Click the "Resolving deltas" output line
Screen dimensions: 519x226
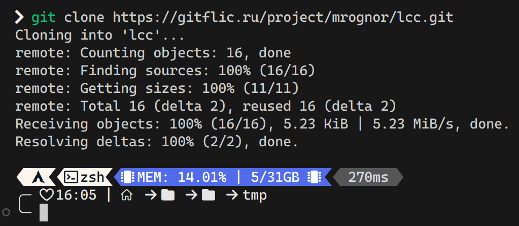pos(155,142)
